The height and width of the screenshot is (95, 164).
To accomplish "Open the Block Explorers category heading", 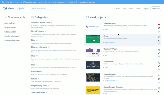I will click(38, 31).
